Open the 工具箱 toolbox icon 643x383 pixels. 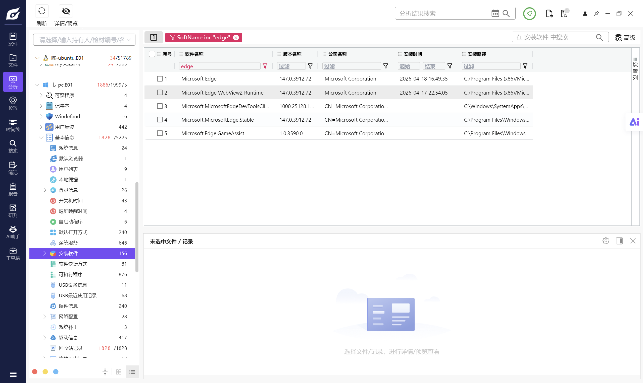13,254
